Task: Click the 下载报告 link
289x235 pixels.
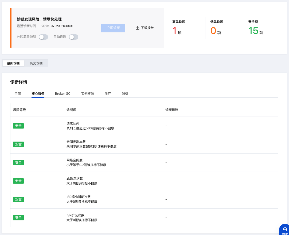Action: pos(147,28)
